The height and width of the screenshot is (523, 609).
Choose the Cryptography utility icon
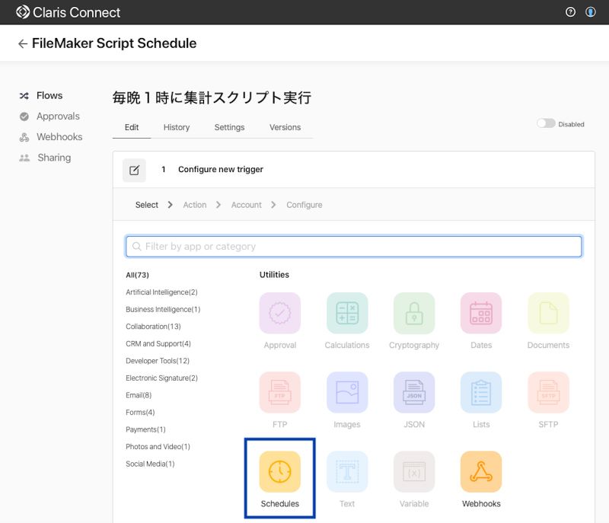(414, 313)
